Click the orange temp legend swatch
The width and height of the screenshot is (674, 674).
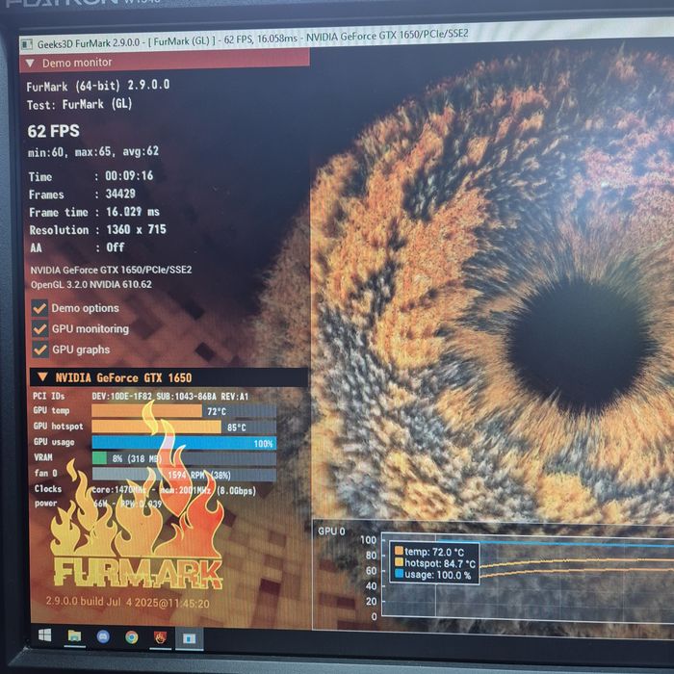[399, 551]
